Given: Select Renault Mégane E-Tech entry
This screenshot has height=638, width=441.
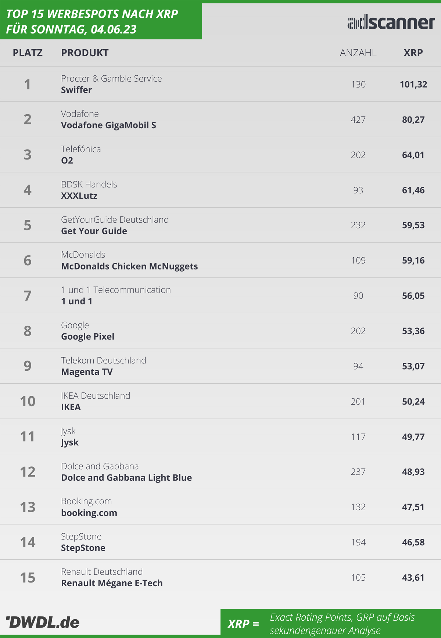Looking at the screenshot, I should pyautogui.click(x=220, y=577).
